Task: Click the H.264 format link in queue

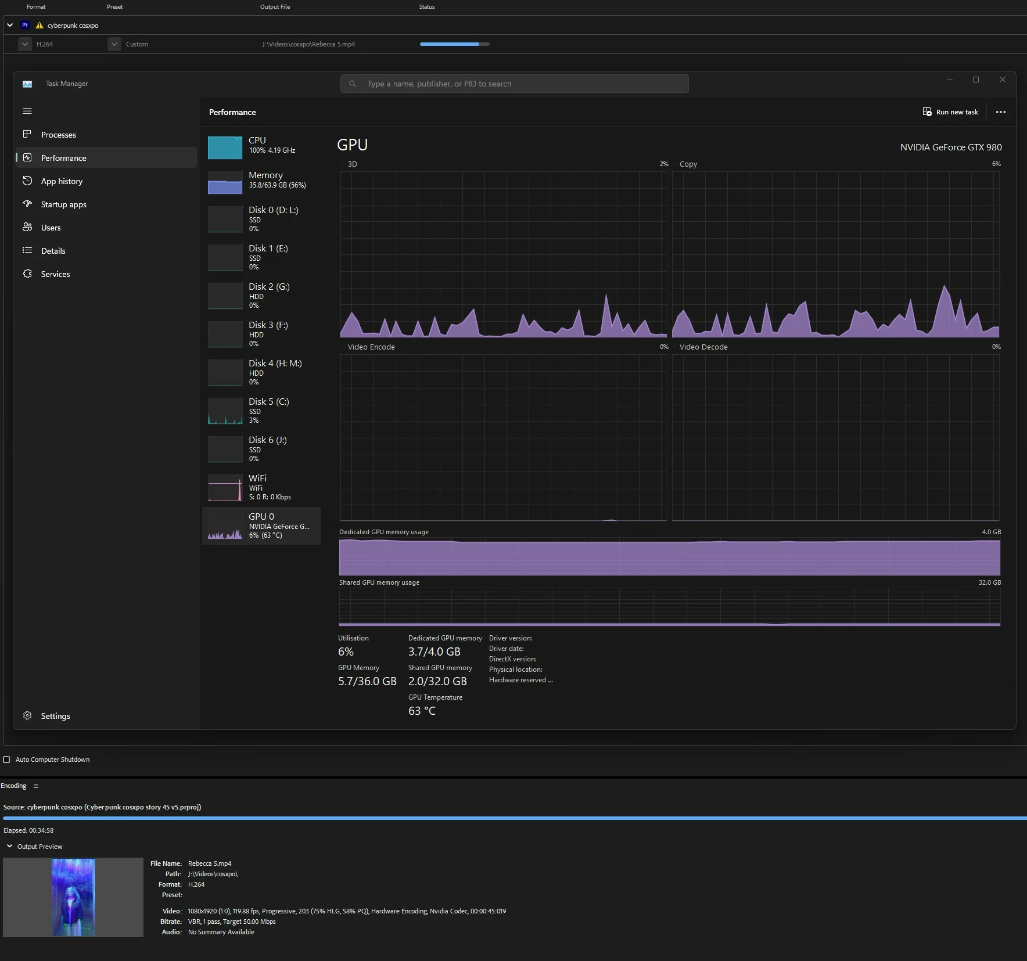Action: pos(45,44)
